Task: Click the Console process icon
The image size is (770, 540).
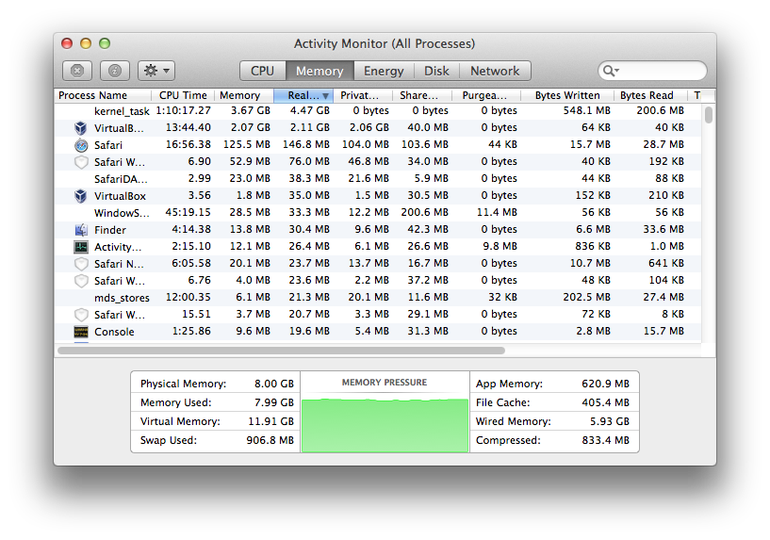Action: pyautogui.click(x=81, y=332)
